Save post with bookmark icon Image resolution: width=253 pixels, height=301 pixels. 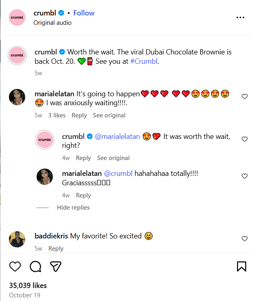pyautogui.click(x=241, y=266)
